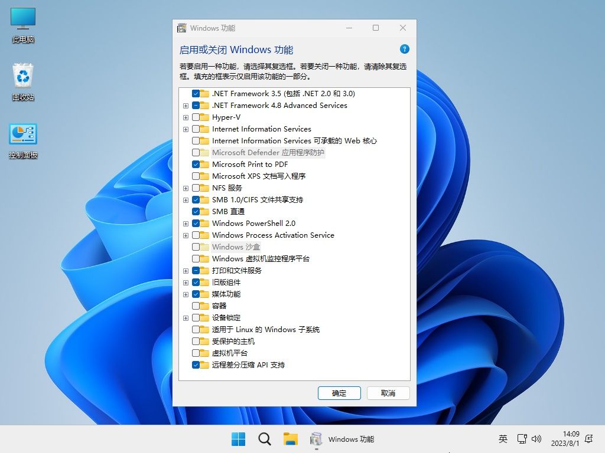Select the Windows 沙盒 row
Viewport: 605px width, 453px height.
pyautogui.click(x=236, y=247)
